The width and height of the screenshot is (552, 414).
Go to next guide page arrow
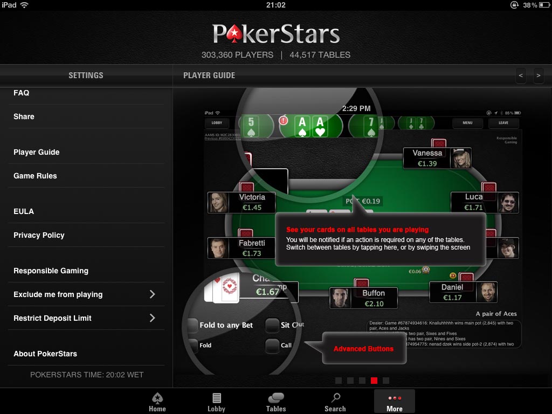click(539, 75)
